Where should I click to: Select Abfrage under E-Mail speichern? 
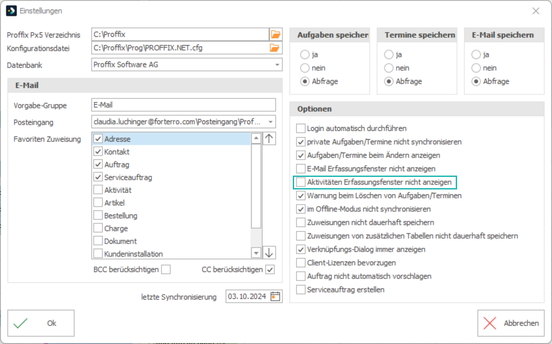476,82
